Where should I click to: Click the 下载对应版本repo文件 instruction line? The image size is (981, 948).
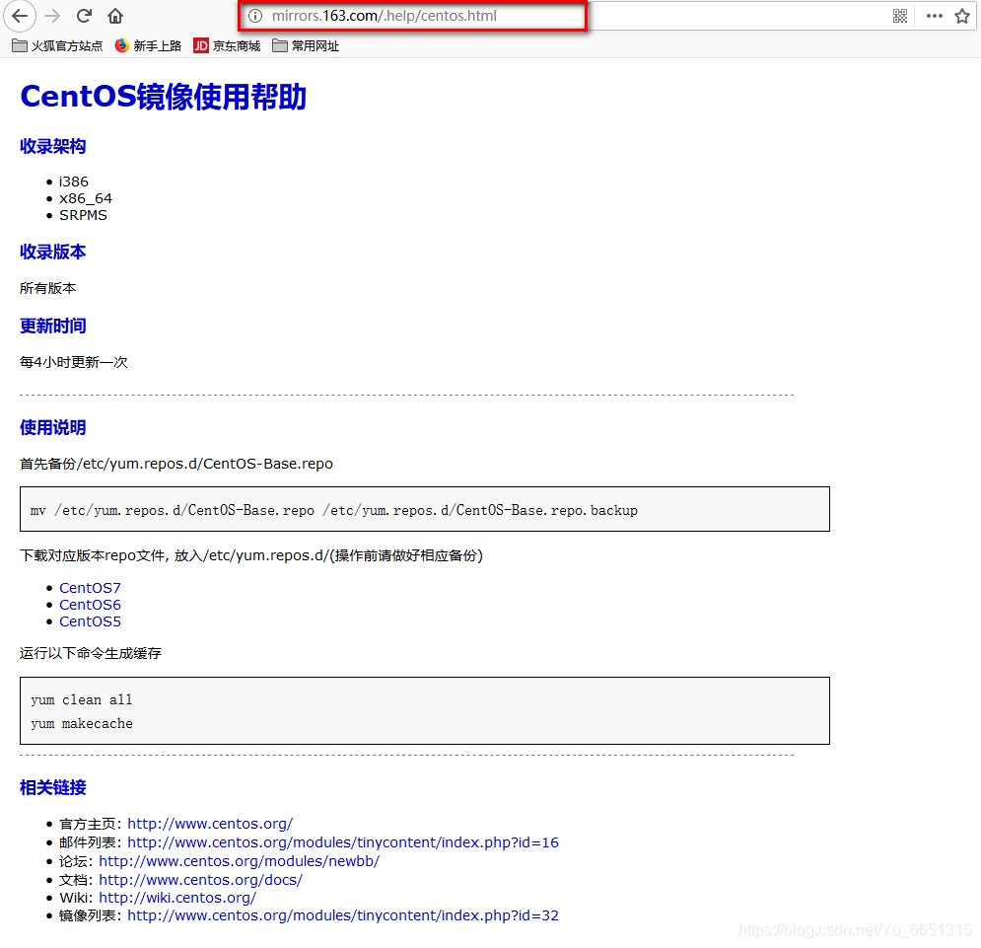251,555
